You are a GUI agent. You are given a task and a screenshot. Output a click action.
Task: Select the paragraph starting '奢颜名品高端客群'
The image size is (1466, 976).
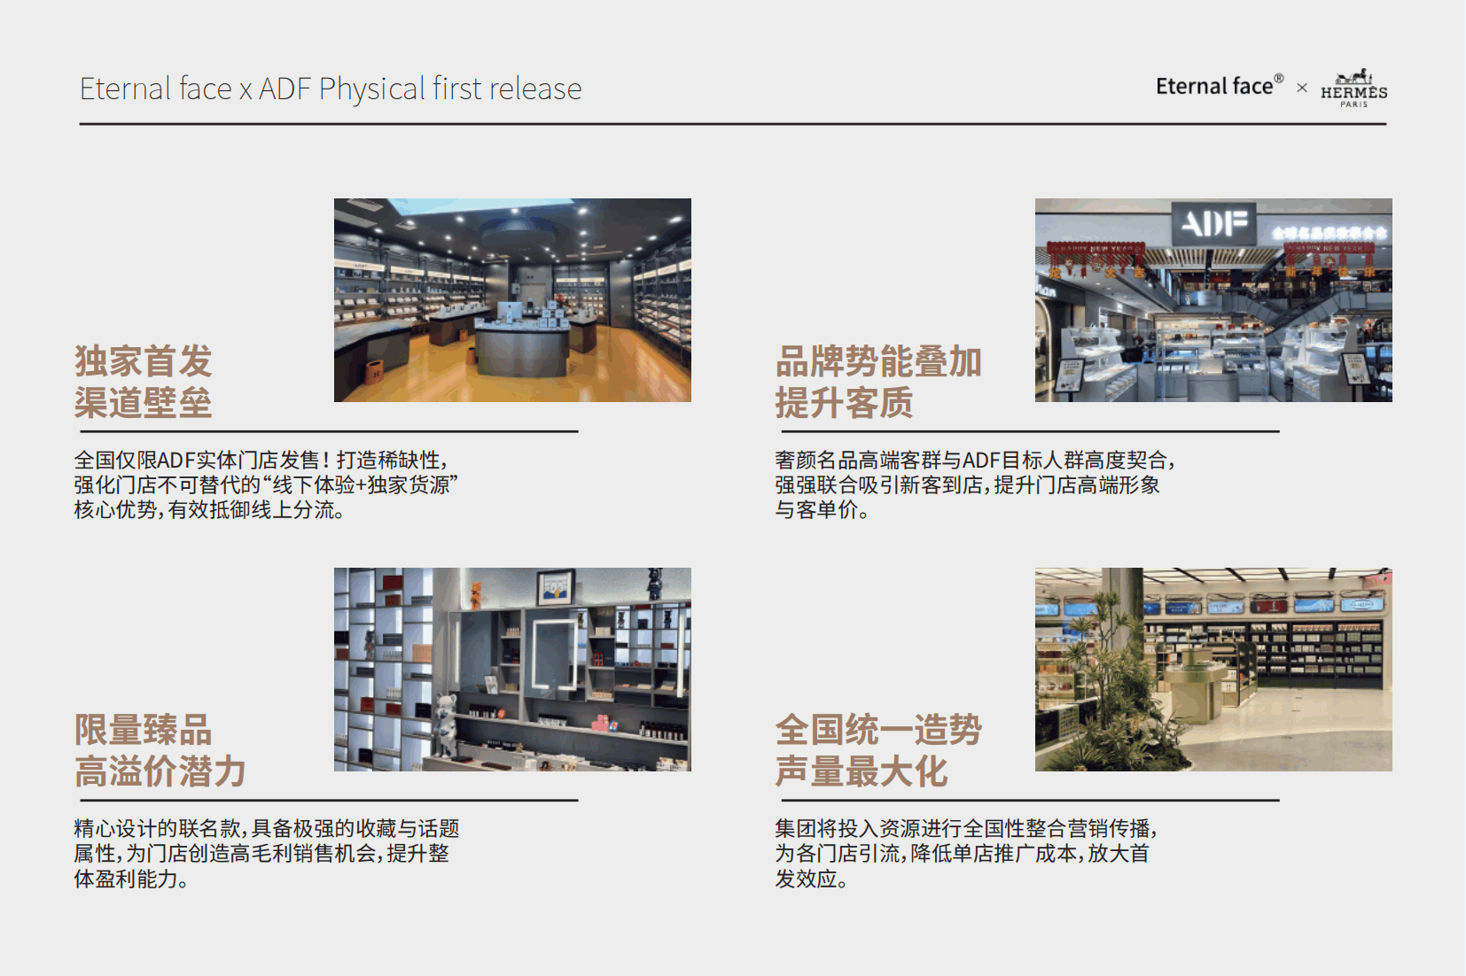pyautogui.click(x=975, y=484)
